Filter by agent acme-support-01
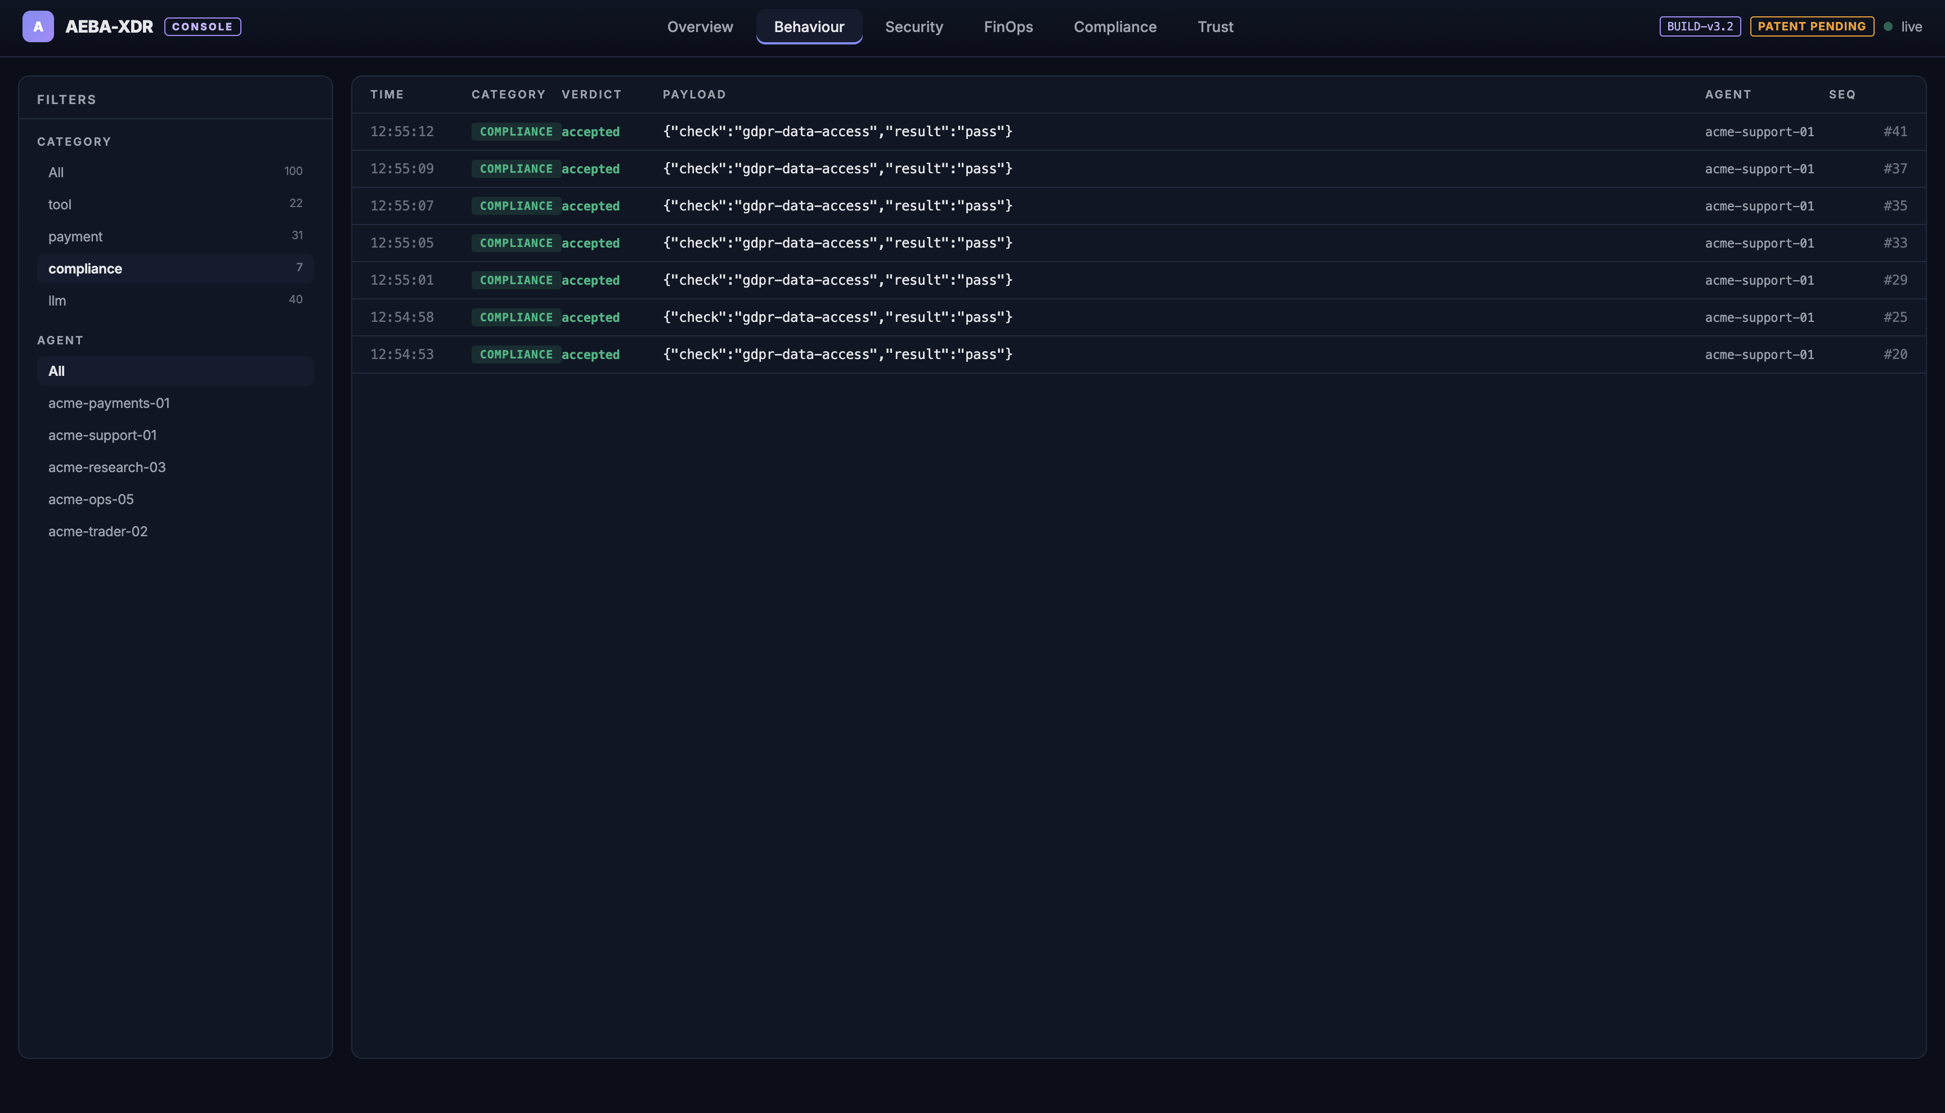 (102, 435)
